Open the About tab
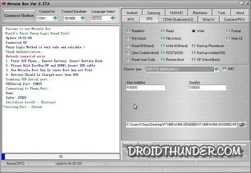Viewport: 251px width, 173px height. (240, 13)
